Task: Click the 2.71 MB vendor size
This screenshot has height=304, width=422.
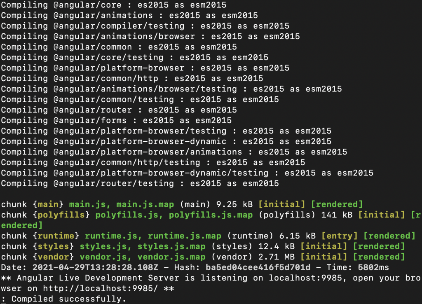Action: pos(277,257)
